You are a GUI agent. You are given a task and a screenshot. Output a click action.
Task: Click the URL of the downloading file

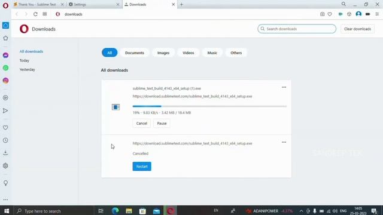pos(192,96)
